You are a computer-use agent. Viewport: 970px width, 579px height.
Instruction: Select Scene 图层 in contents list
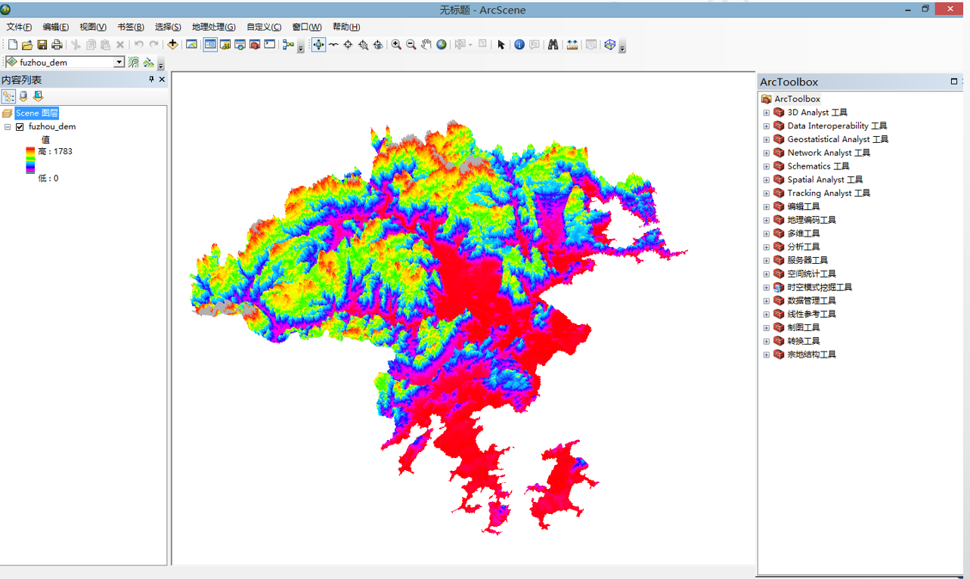(x=36, y=113)
